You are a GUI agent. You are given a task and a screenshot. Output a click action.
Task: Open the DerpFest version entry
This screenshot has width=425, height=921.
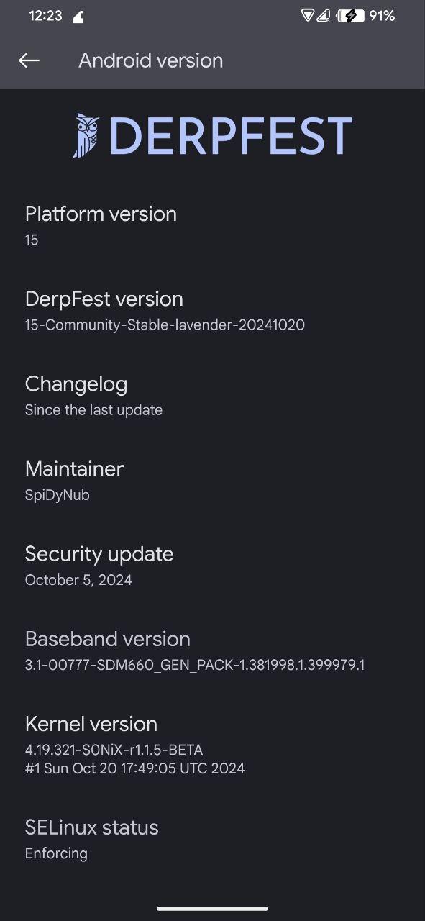pos(212,311)
